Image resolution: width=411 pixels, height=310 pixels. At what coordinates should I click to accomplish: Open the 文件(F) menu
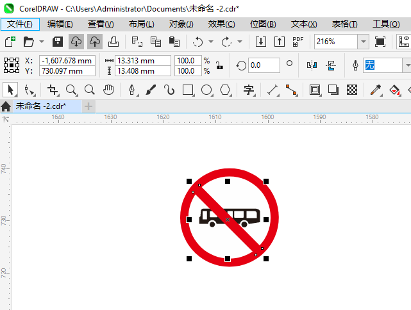click(x=20, y=24)
